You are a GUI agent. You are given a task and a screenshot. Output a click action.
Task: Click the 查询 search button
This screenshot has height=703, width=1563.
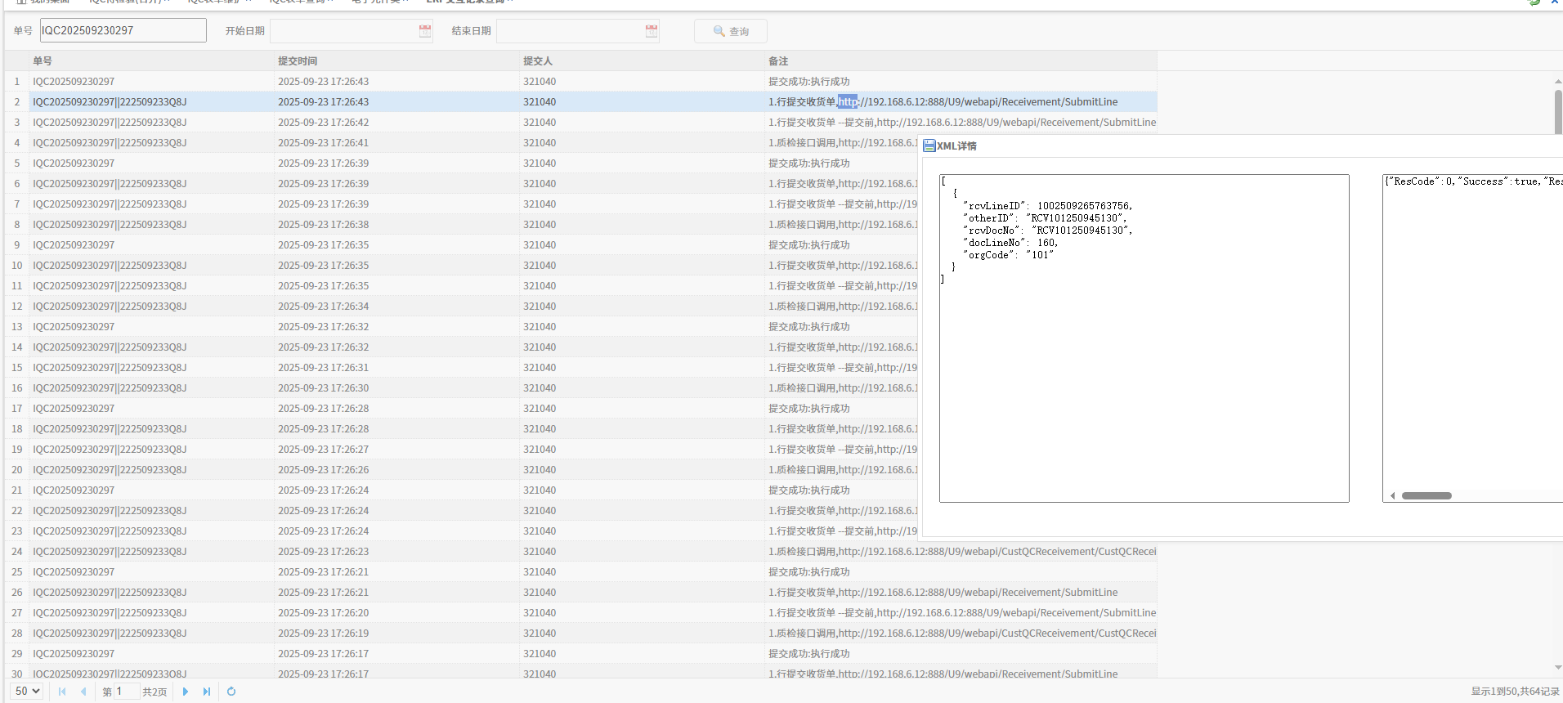(730, 31)
